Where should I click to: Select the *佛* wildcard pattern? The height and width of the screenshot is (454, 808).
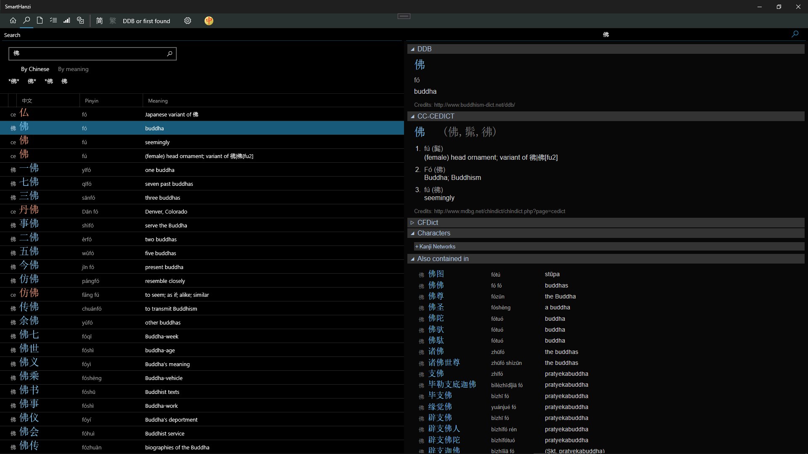point(14,82)
